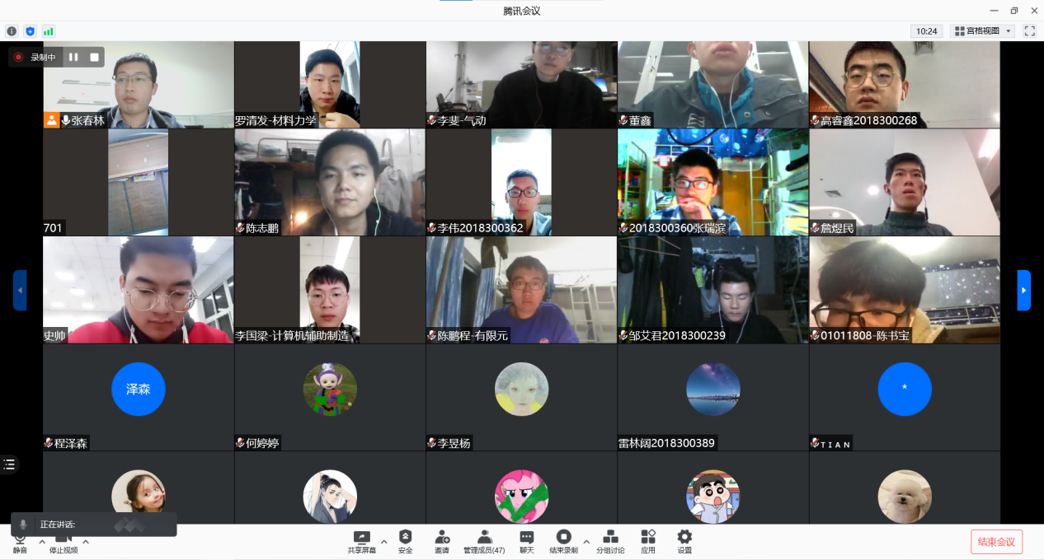Toggle fullscreen mode in the top-right corner
The width and height of the screenshot is (1044, 560).
pos(1029,31)
